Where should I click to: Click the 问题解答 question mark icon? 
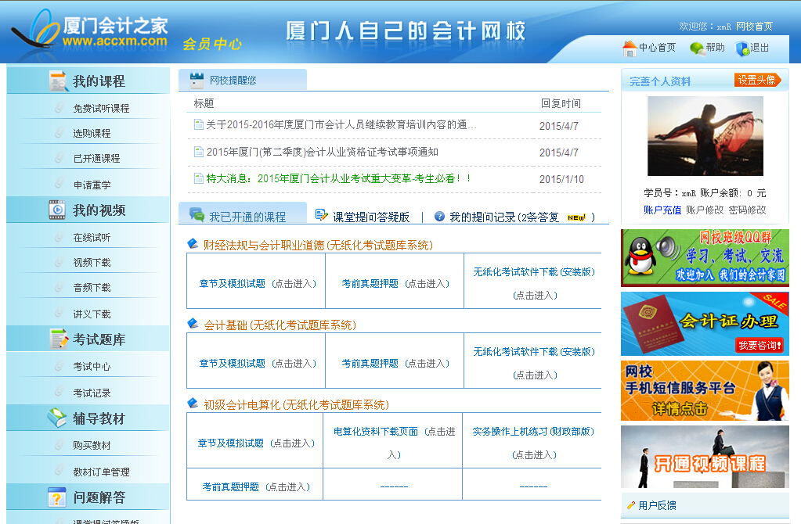pyautogui.click(x=57, y=497)
